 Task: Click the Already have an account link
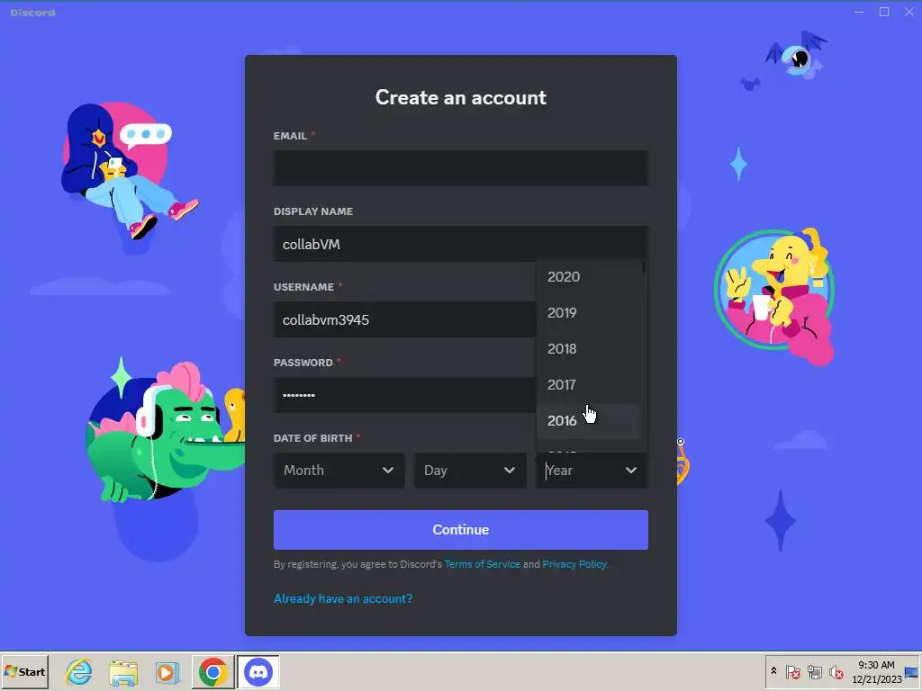pyautogui.click(x=343, y=598)
